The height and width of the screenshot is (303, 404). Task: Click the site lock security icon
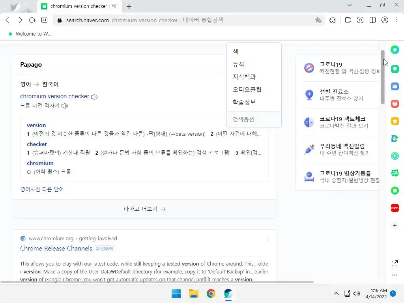[x=60, y=20]
